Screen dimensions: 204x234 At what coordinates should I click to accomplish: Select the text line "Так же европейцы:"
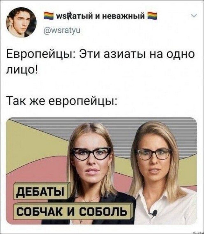click(x=62, y=101)
